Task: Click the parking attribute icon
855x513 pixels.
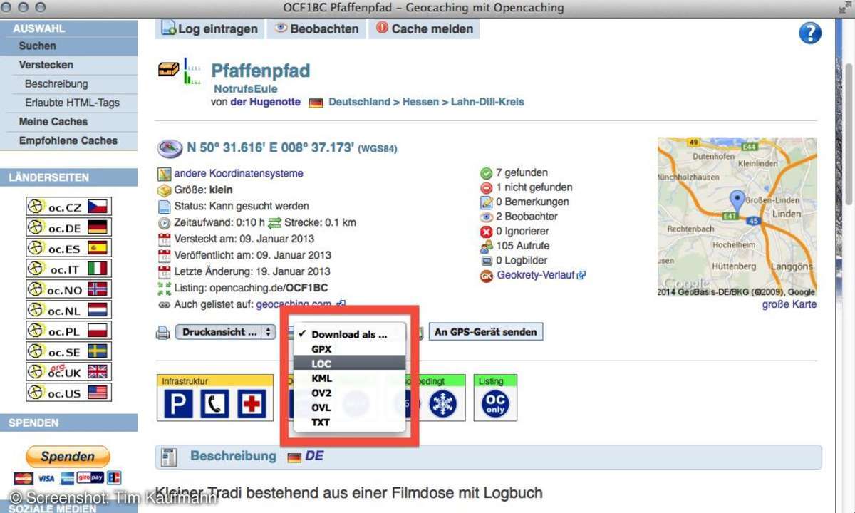Action: point(178,404)
